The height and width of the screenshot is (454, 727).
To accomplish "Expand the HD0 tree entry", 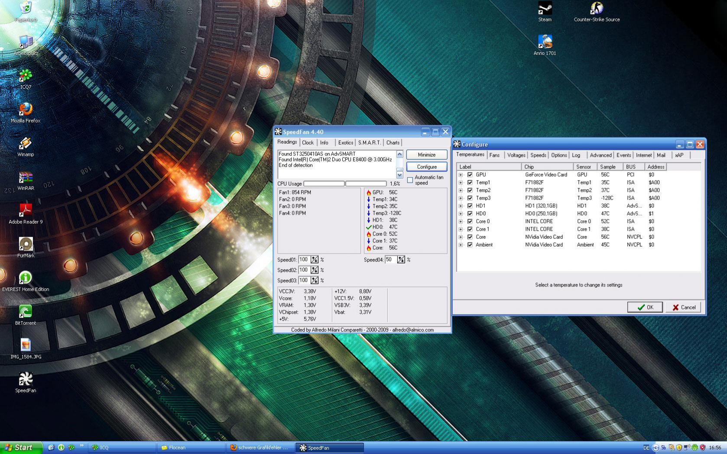I will coord(461,214).
